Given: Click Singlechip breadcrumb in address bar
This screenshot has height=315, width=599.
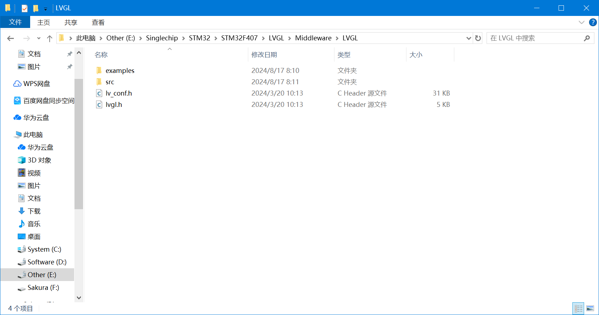Looking at the screenshot, I should click(162, 38).
